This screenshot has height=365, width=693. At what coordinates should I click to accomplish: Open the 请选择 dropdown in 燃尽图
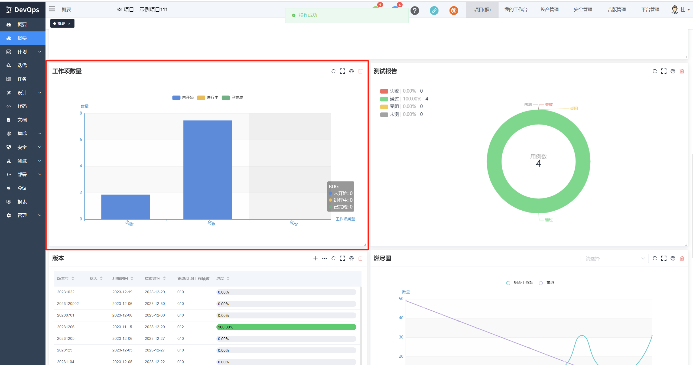click(614, 258)
